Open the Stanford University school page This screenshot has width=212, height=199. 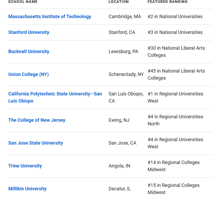(29, 32)
